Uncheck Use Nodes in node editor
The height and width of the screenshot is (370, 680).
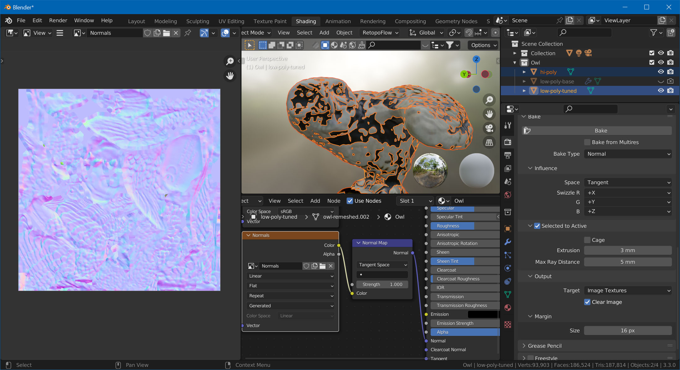point(350,201)
